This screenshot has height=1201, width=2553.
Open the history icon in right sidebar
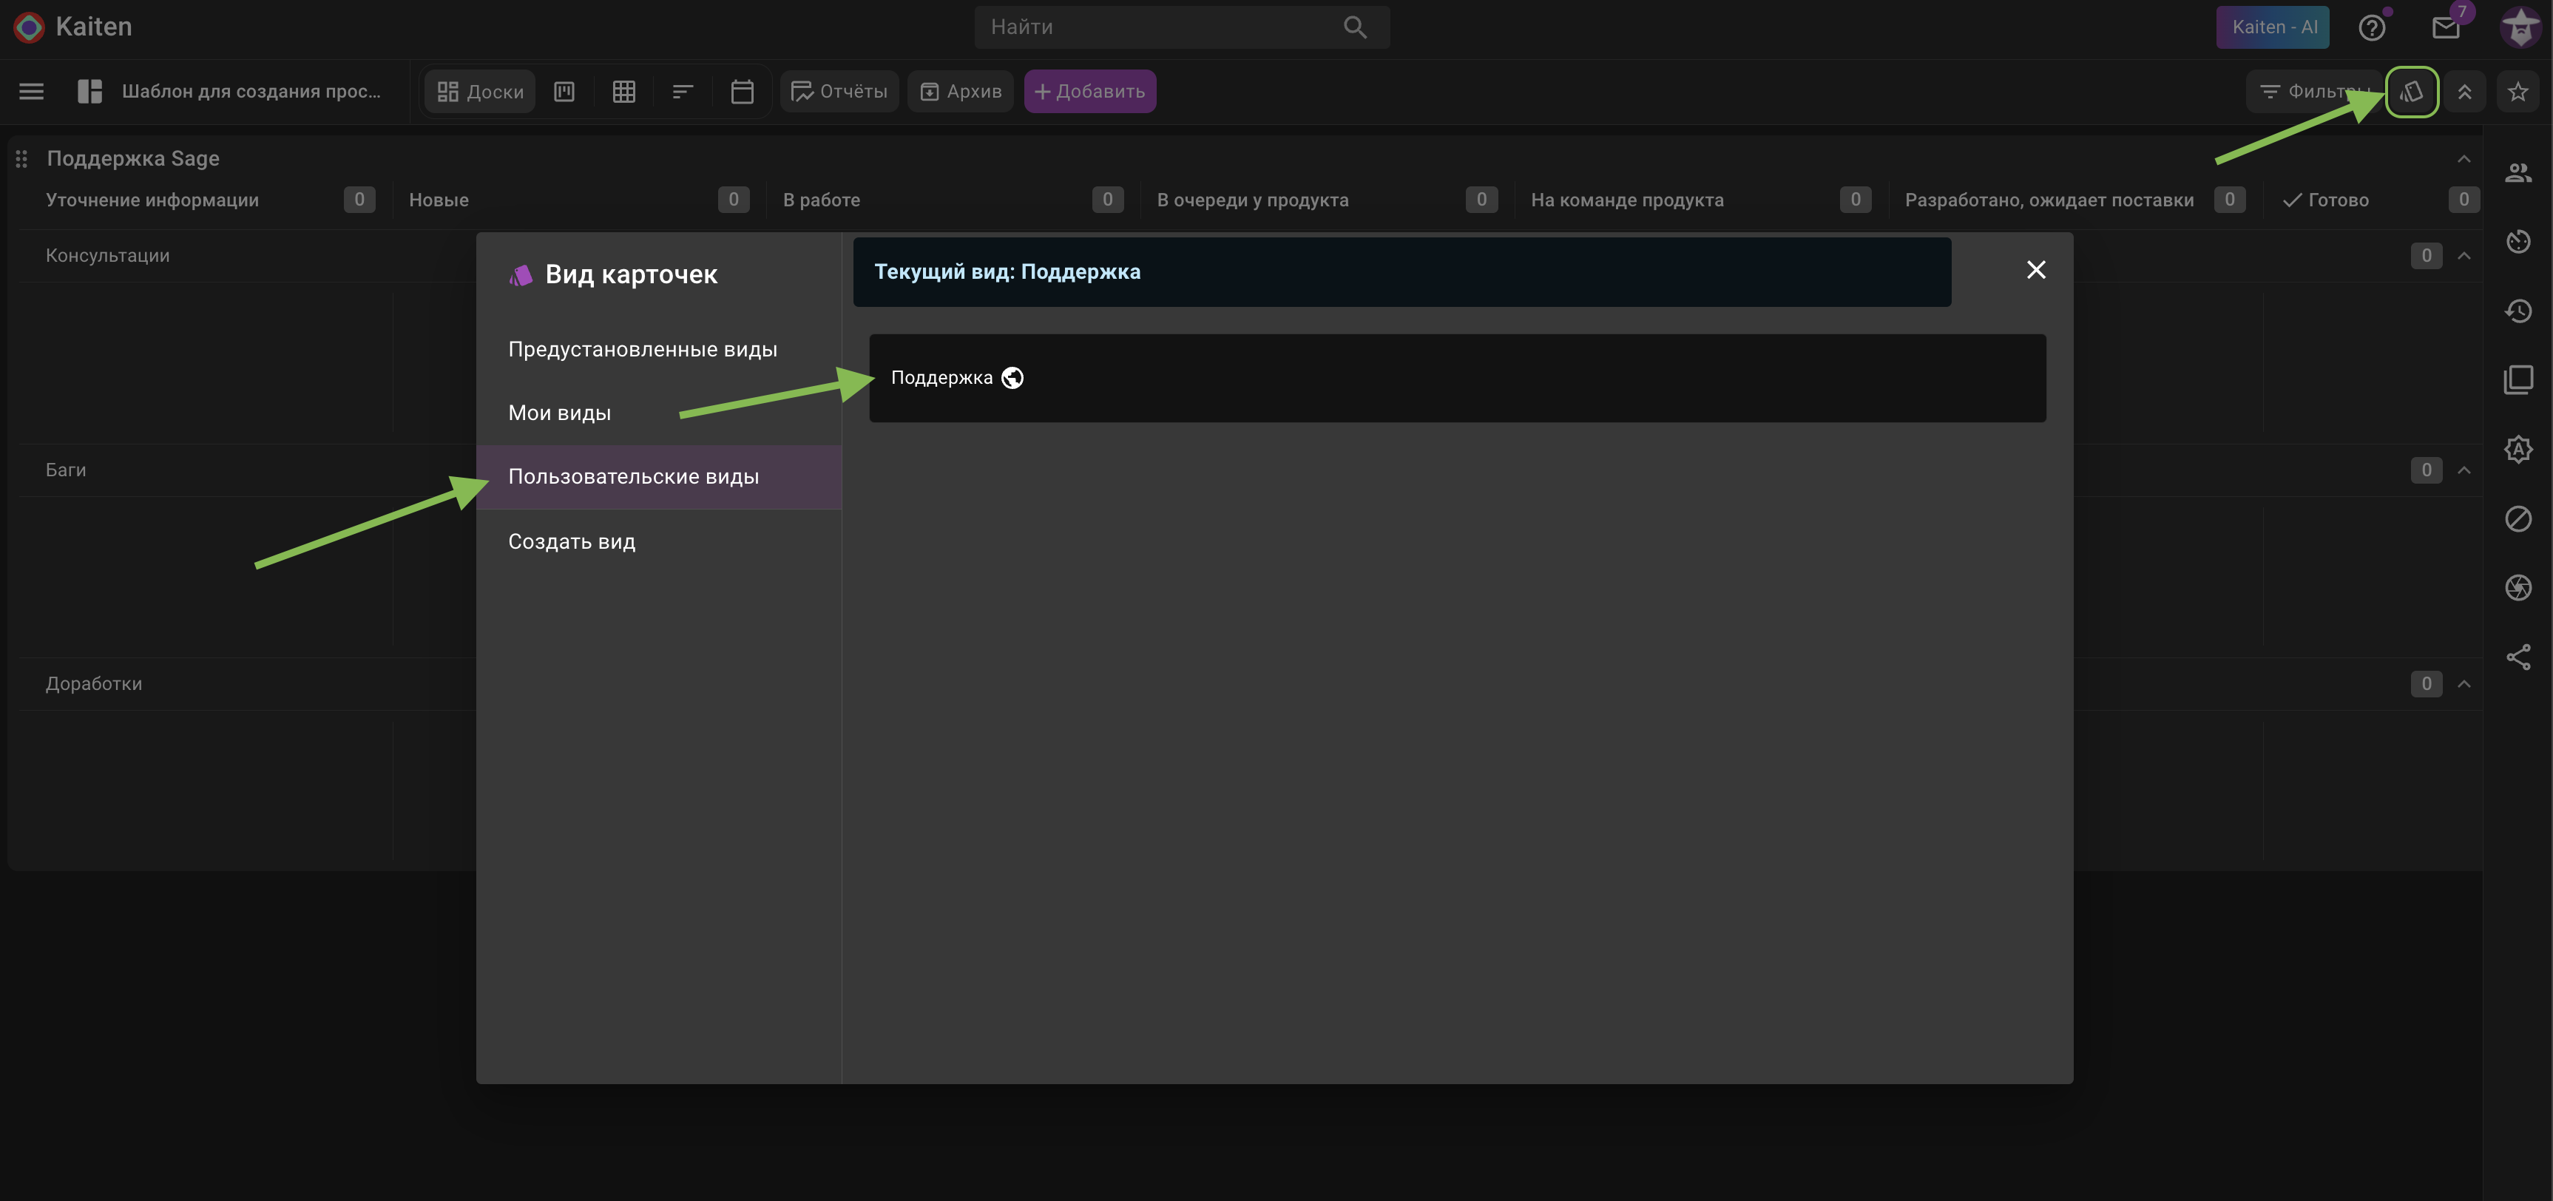click(x=2518, y=311)
